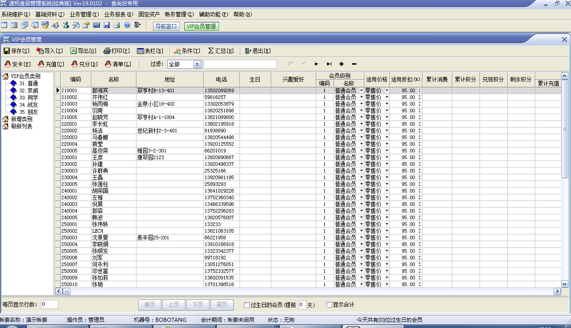Click the blue help question mark icon
Image resolution: width=571 pixels, height=328 pixels.
click(127, 25)
